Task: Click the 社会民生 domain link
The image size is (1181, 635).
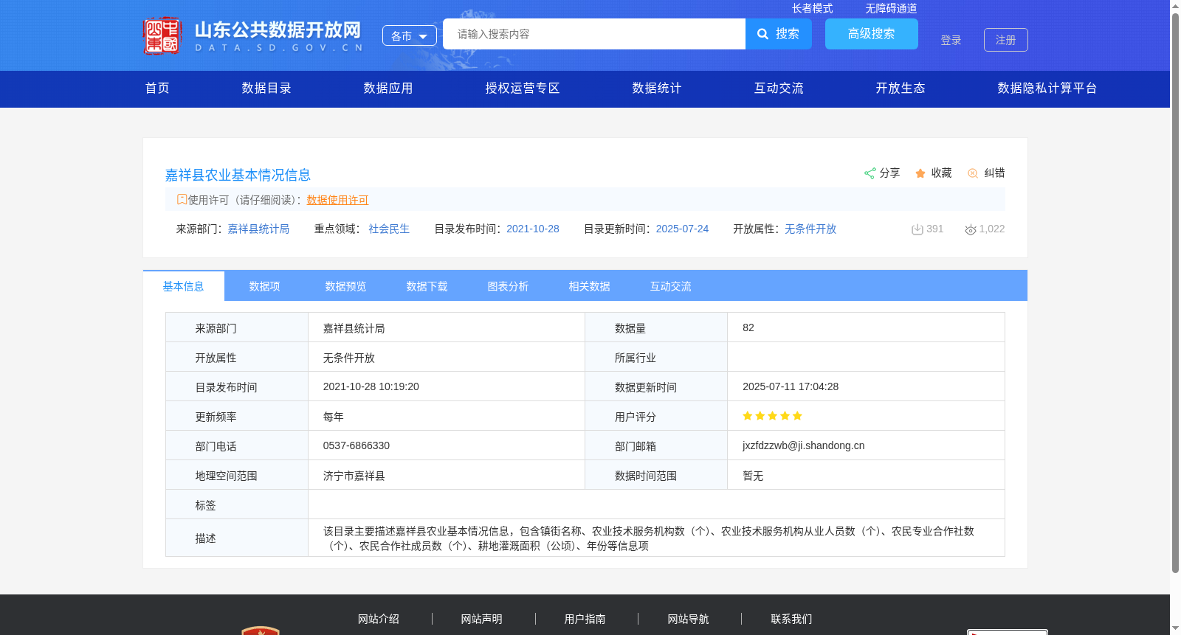Action: (389, 229)
